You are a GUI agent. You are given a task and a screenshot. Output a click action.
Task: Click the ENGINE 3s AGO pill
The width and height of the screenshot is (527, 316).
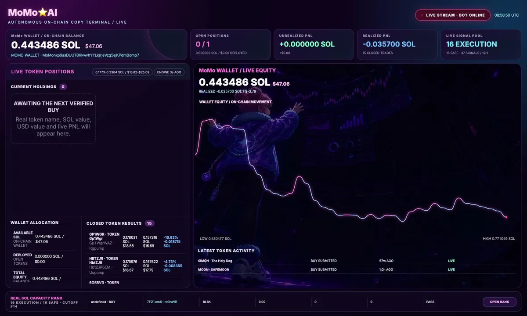coord(169,72)
